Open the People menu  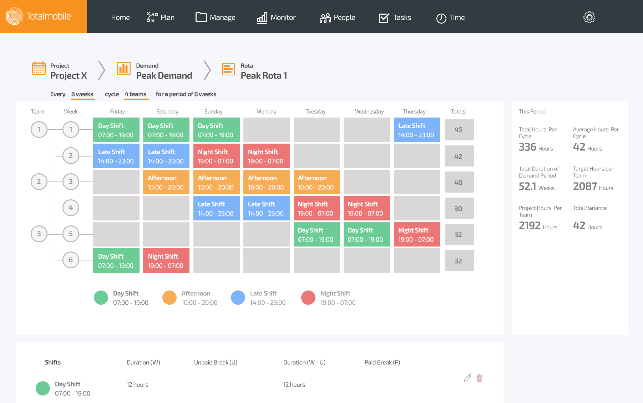pyautogui.click(x=337, y=17)
